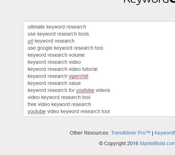
Task: Click the misspelled word 'url'
Action: (30, 41)
